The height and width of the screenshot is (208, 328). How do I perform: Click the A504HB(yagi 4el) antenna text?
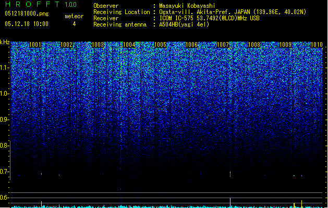pos(184,24)
